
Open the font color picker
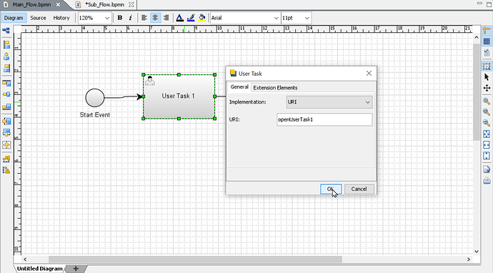tap(179, 18)
